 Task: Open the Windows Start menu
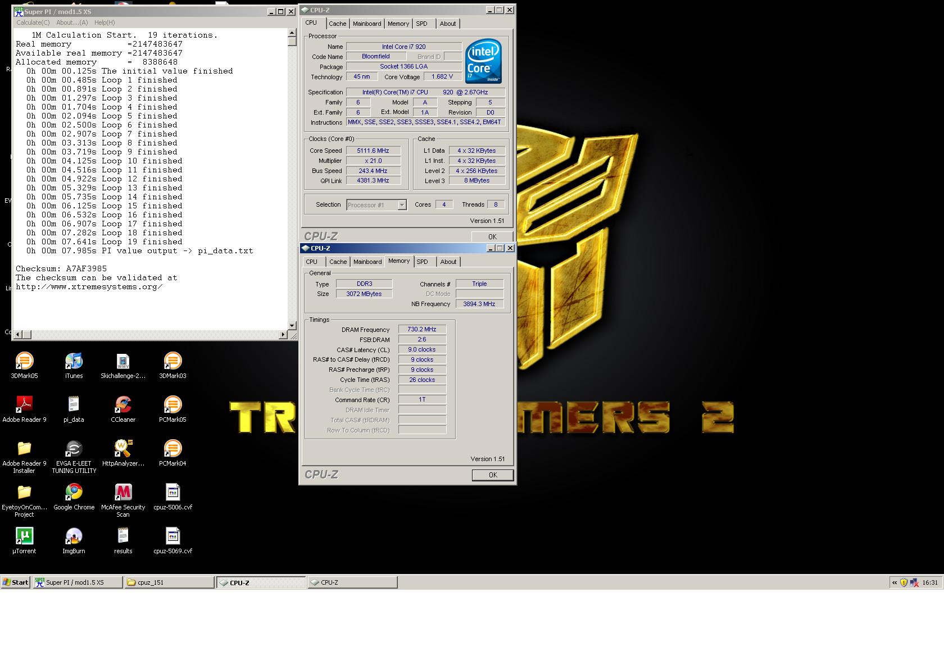point(15,582)
